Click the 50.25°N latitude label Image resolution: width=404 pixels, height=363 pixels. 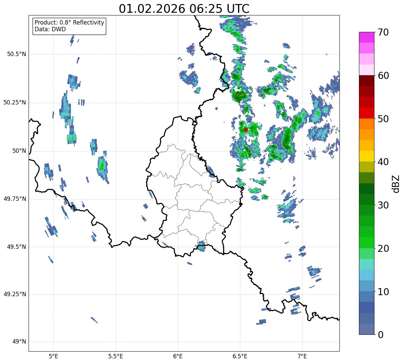click(15, 102)
